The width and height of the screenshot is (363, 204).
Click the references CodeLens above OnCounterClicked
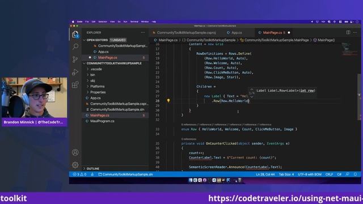click(189, 139)
